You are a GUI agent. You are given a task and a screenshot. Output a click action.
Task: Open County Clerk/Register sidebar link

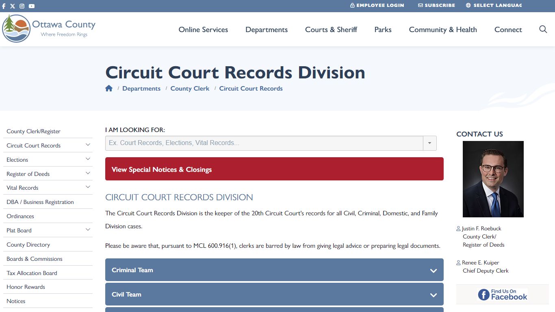(x=33, y=131)
